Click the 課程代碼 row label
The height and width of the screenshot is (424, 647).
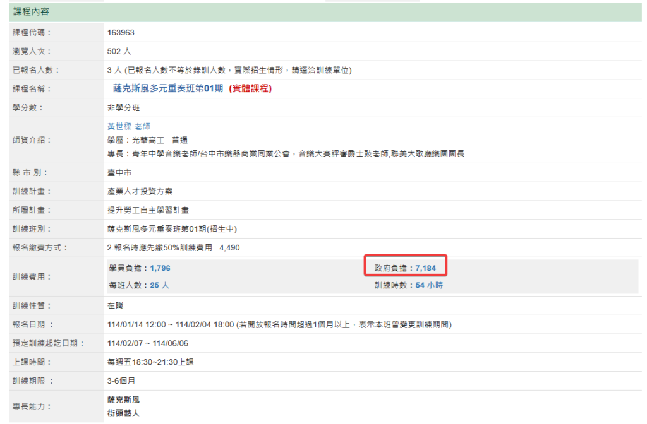[x=32, y=33]
